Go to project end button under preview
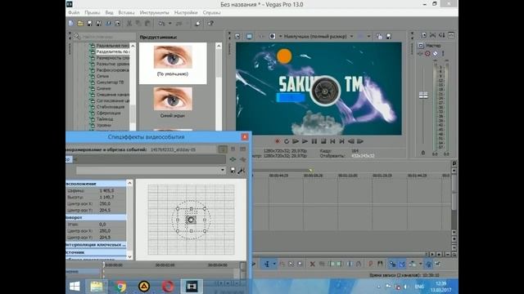The width and height of the screenshot is (524, 294). pyautogui.click(x=342, y=141)
